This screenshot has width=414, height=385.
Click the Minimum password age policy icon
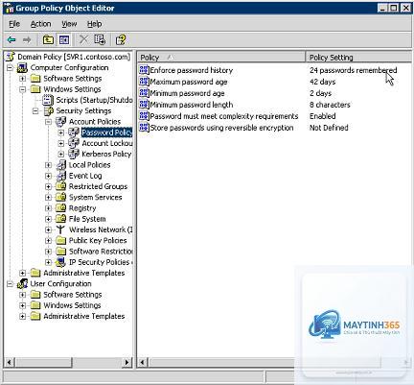(x=144, y=93)
